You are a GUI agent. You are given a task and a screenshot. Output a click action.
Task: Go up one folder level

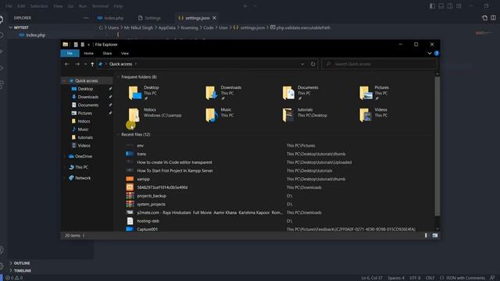(x=92, y=64)
